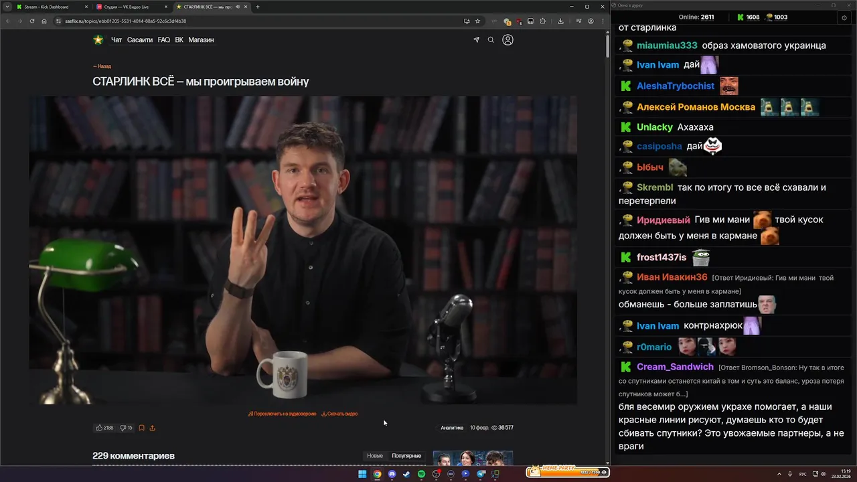857x482 pixels.
Task: Open Chrome from the taskbar
Action: click(x=377, y=474)
